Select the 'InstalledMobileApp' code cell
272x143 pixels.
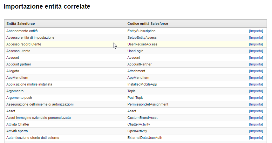point(142,84)
